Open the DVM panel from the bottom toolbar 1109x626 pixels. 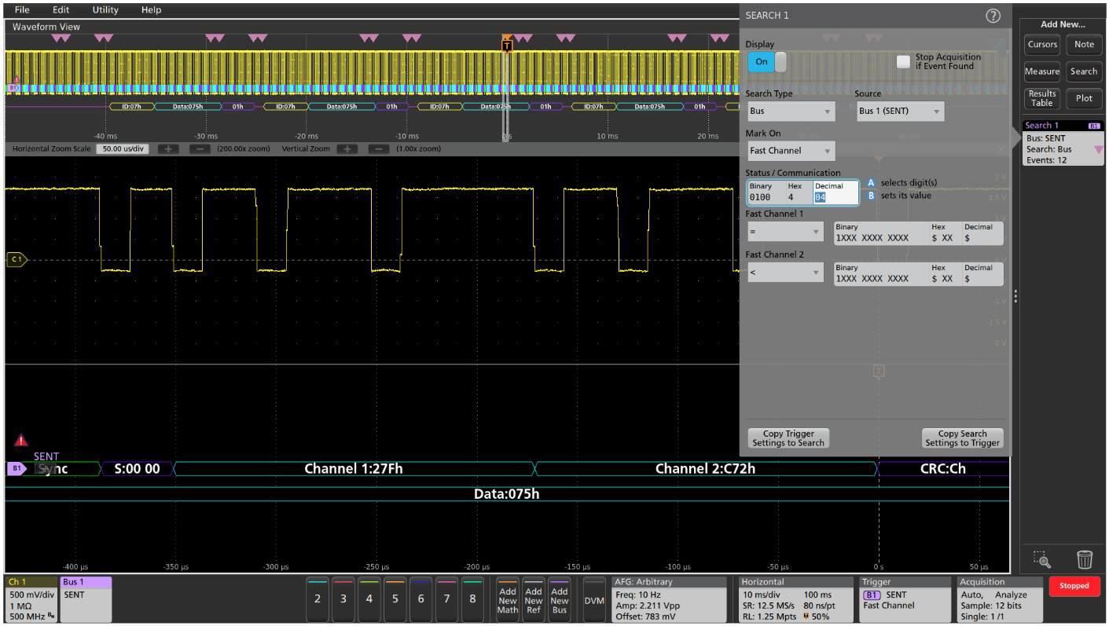pos(594,599)
